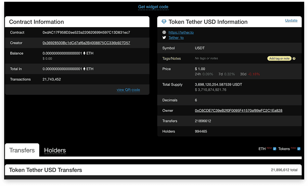Image resolution: width=308 pixels, height=186 pixels.
Task: Open the view QR-code link
Action: [x=128, y=90]
